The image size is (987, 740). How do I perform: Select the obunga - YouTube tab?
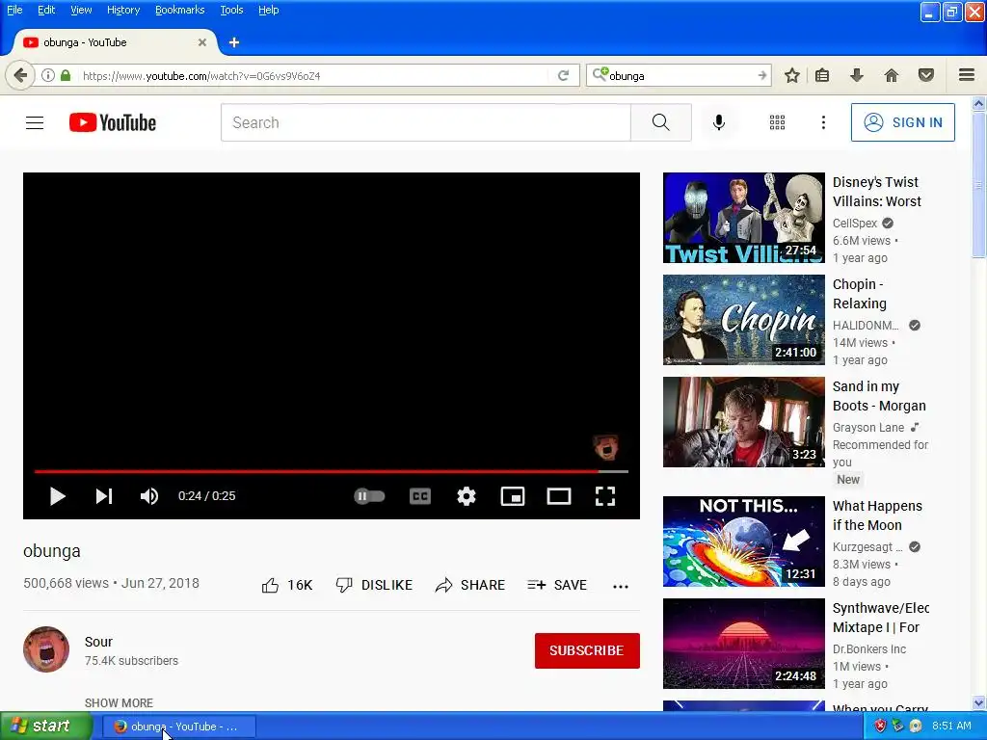point(116,42)
